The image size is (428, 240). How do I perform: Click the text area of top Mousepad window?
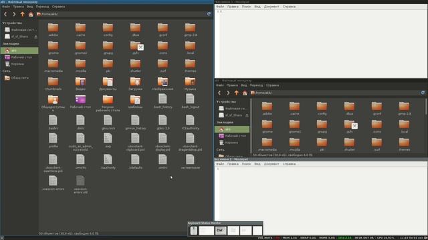(323, 43)
